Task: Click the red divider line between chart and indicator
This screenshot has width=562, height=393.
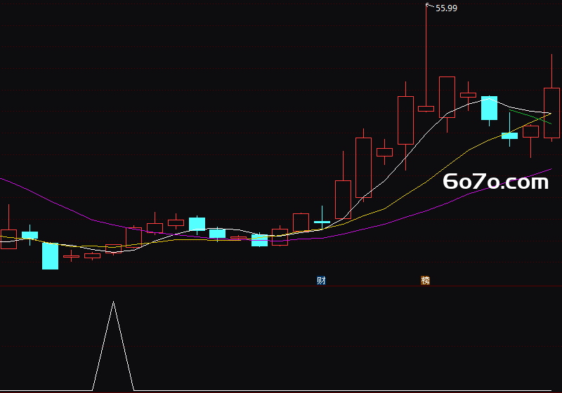Action: pos(281,286)
